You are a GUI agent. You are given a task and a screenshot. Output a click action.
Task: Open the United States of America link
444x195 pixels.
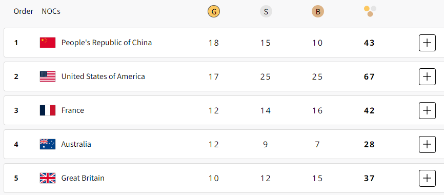(103, 76)
